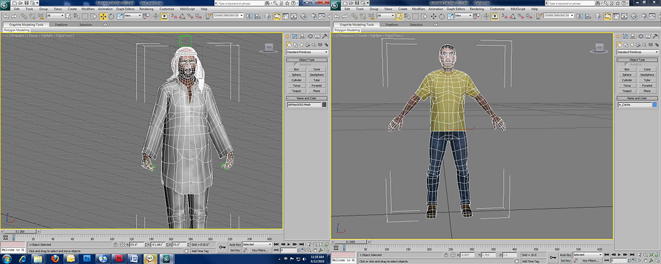Collapse Object Type rollout in right window
Screen dimensions: 661x264
tap(637, 60)
